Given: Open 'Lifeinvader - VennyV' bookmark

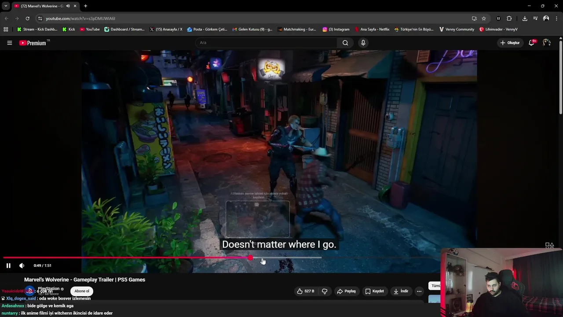Looking at the screenshot, I should pyautogui.click(x=498, y=29).
